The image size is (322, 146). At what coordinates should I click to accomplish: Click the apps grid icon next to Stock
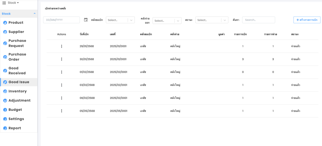point(4,3)
